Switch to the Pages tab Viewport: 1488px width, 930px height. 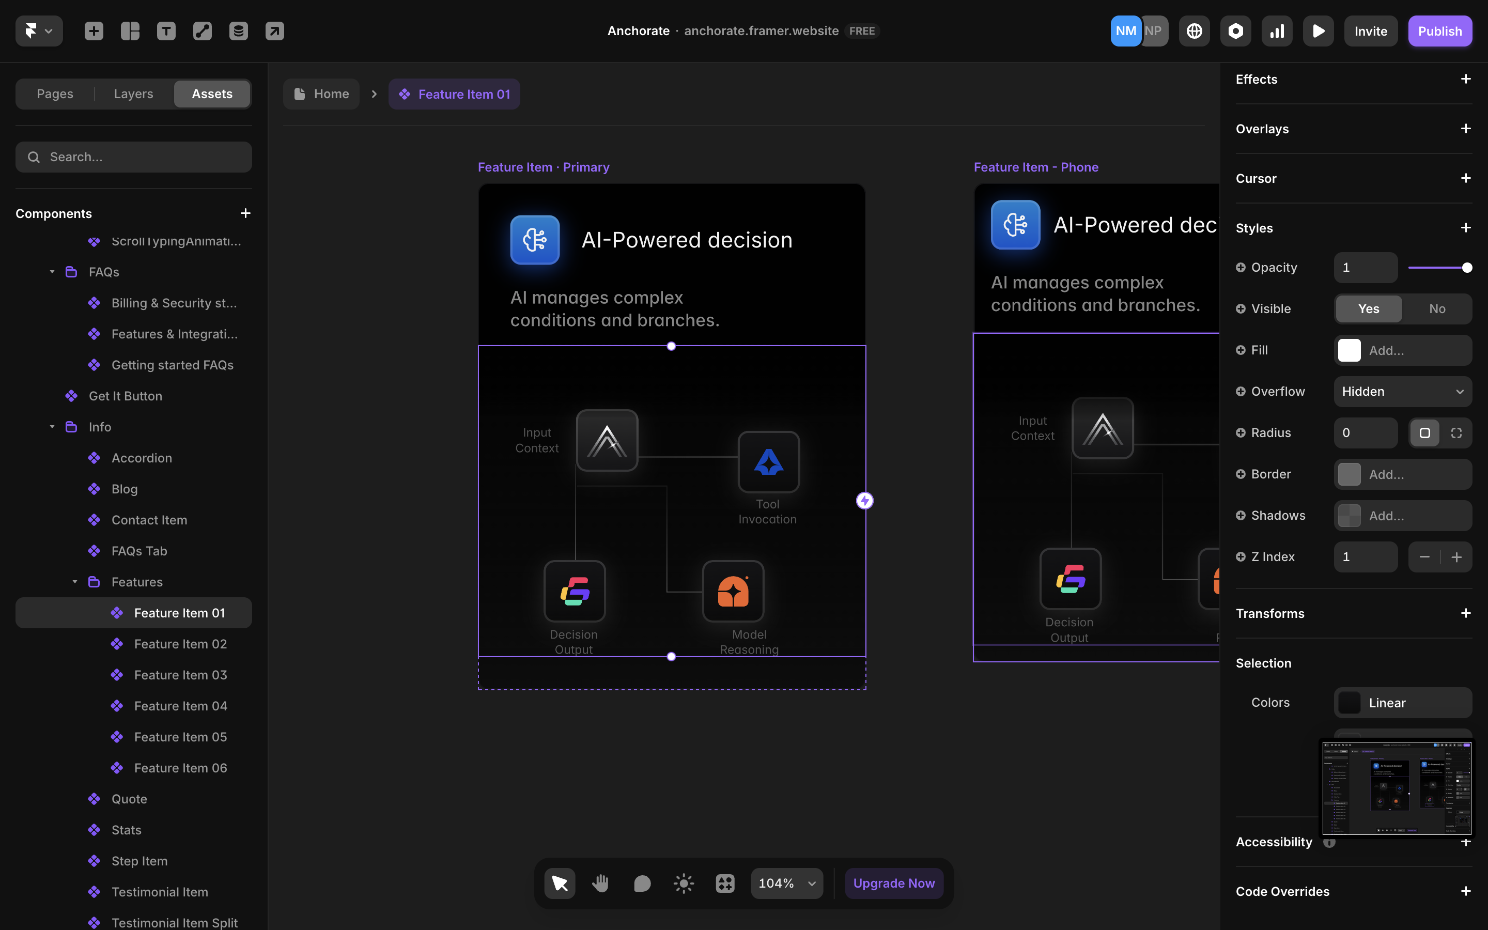[x=55, y=94]
